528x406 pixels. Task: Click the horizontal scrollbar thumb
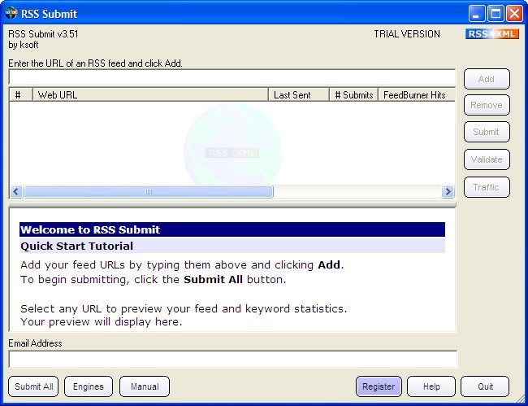click(x=149, y=191)
